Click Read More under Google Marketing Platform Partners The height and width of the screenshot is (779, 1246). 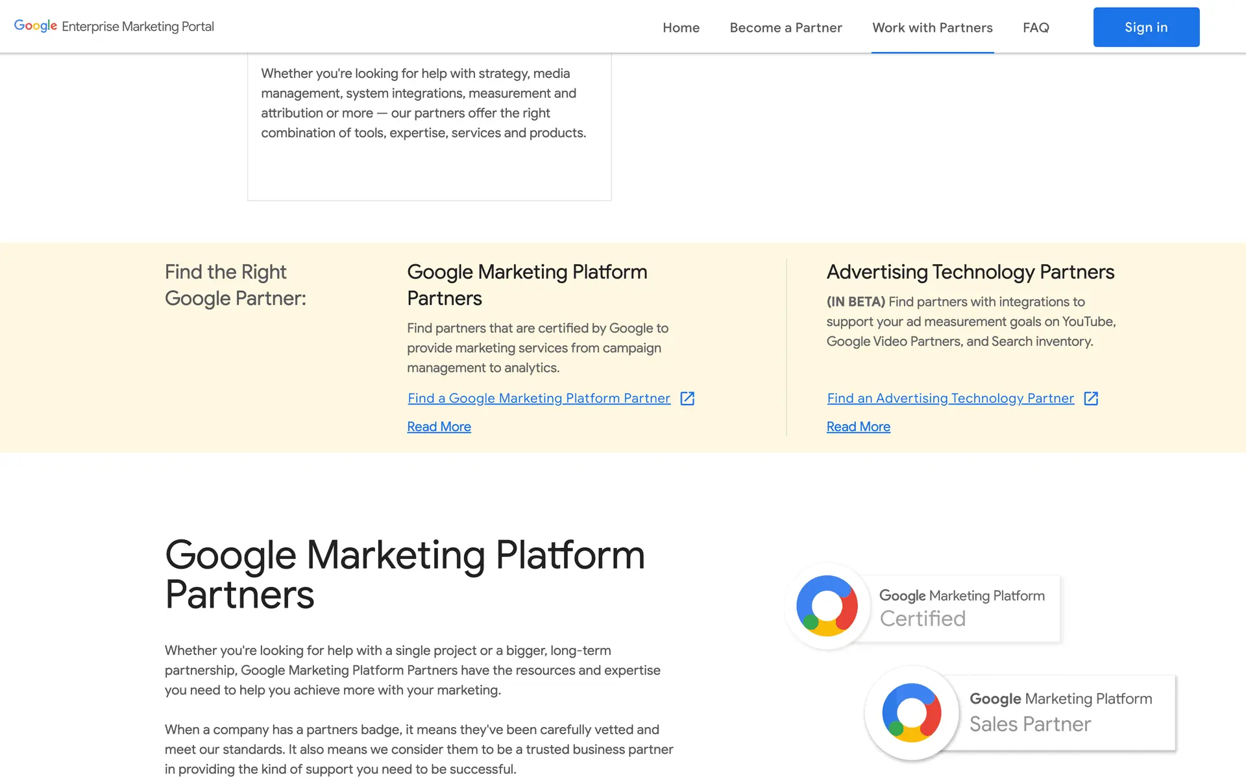click(x=439, y=427)
